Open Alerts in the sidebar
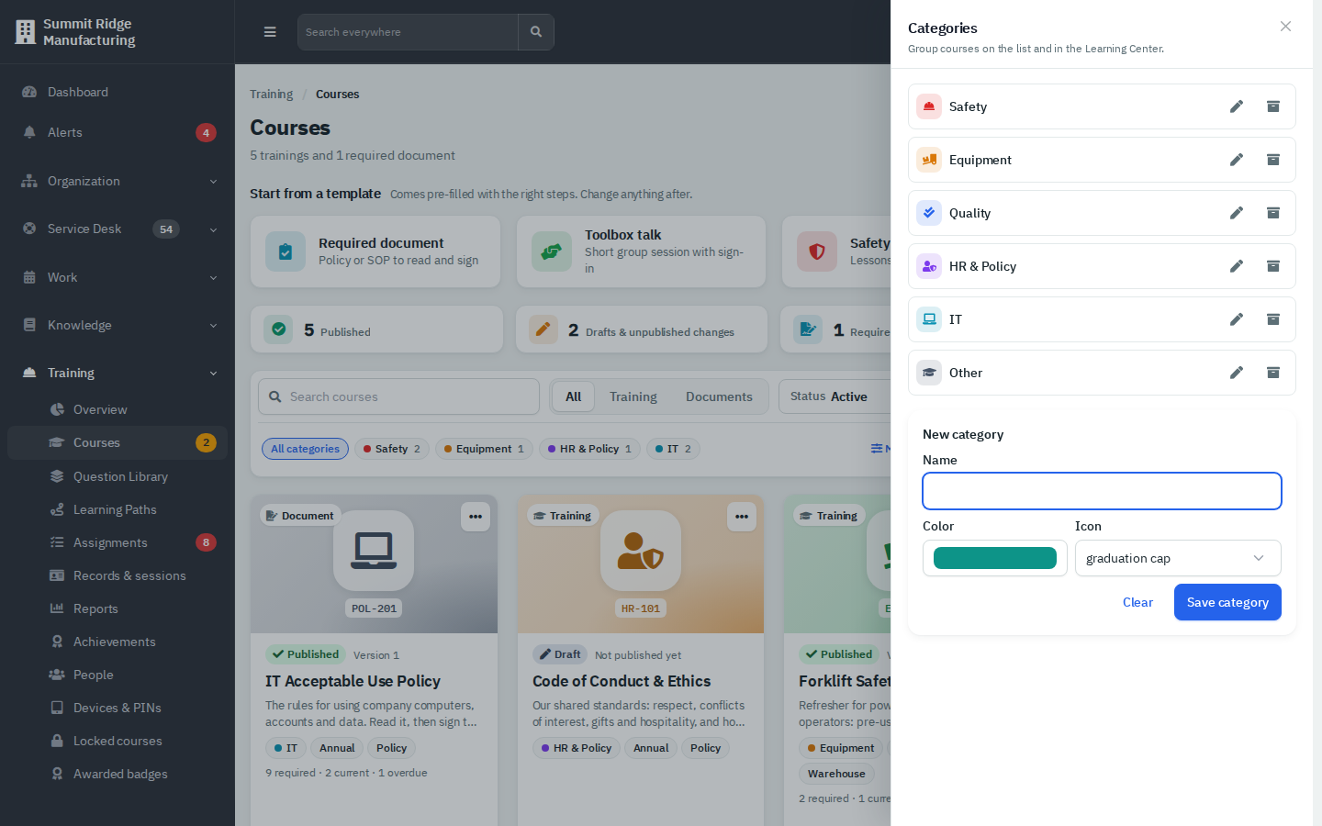 coord(118,132)
